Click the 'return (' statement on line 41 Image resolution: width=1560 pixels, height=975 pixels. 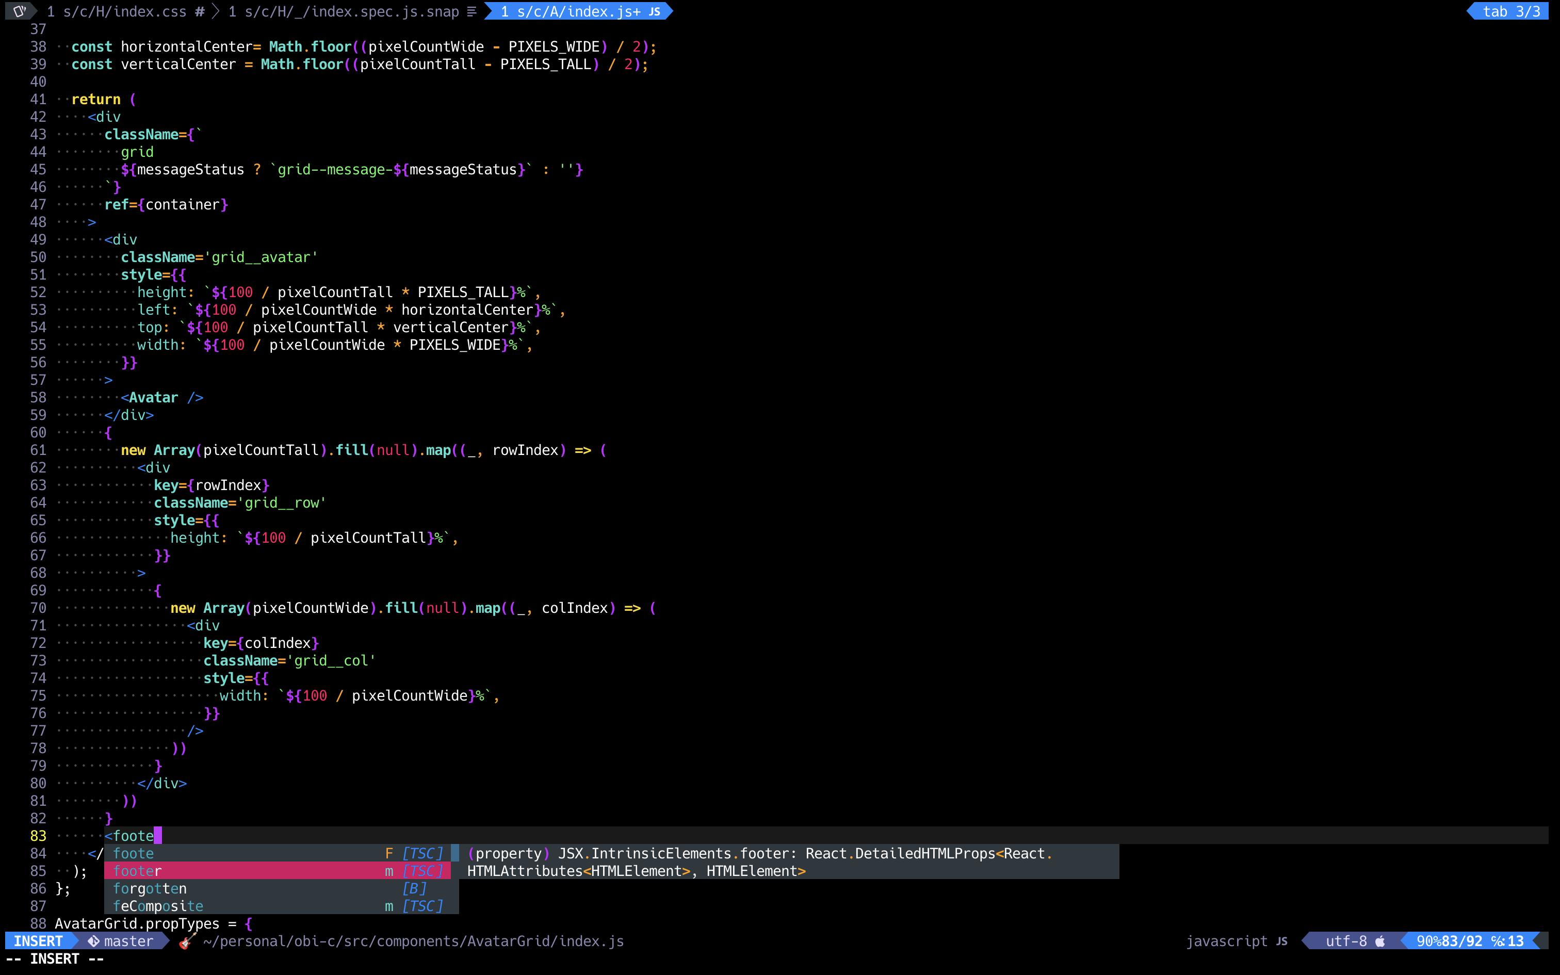coord(104,99)
